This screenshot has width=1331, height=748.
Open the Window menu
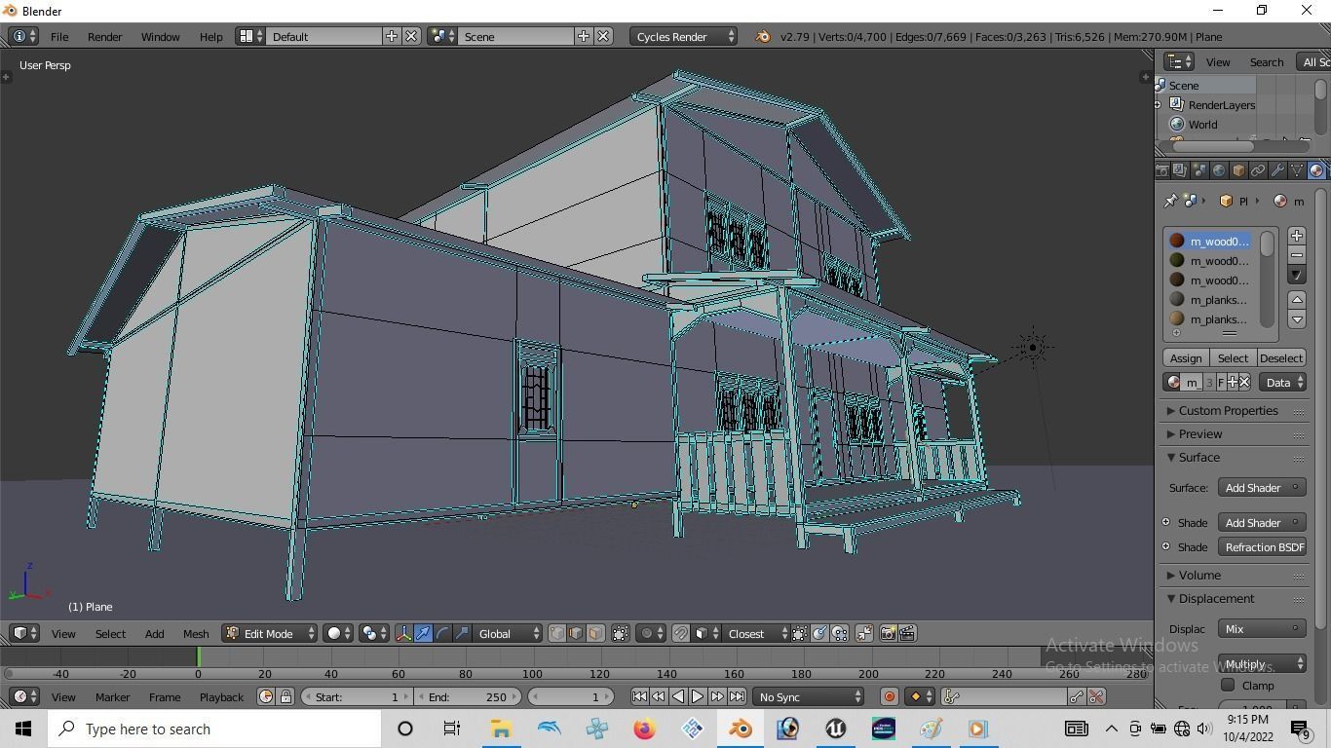[x=160, y=36]
